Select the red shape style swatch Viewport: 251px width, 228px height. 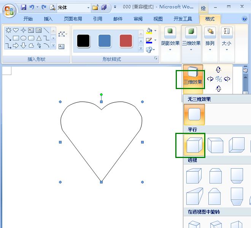[126, 41]
